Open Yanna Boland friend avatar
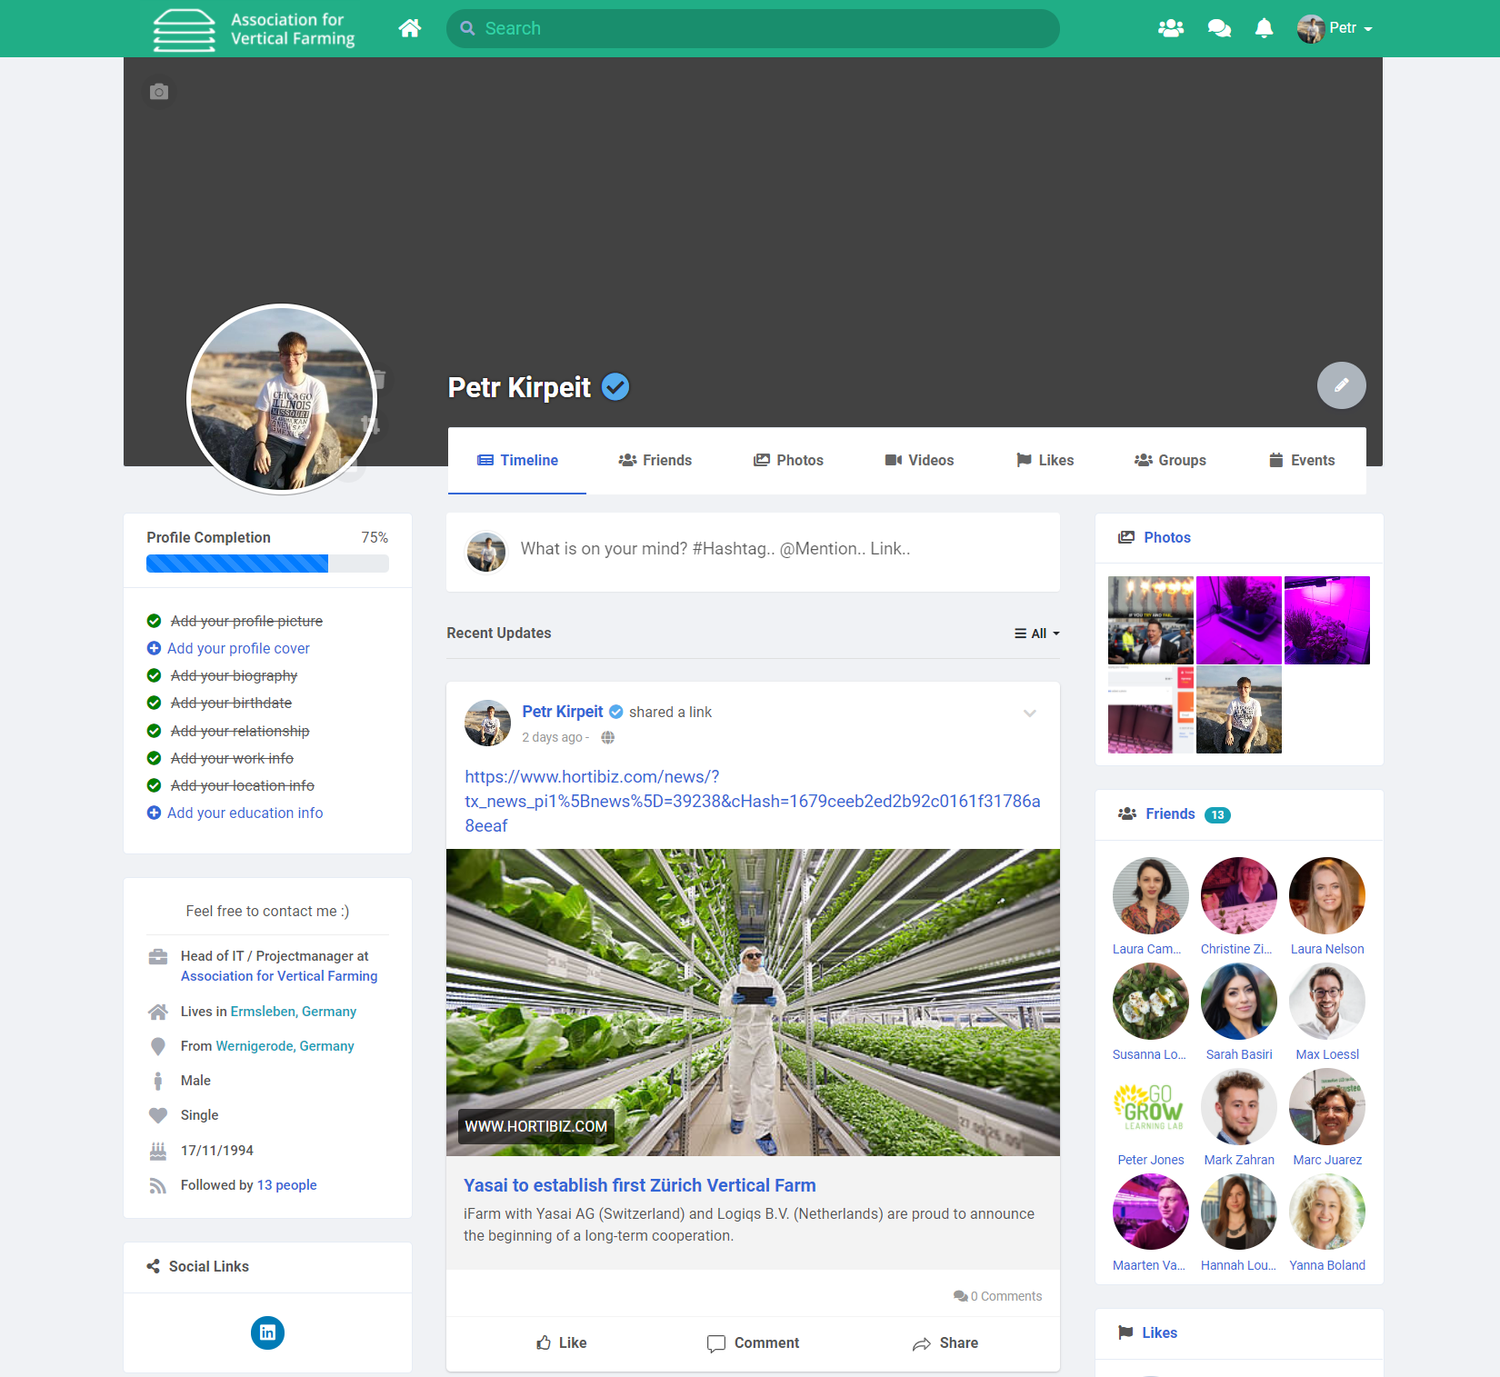Image resolution: width=1500 pixels, height=1377 pixels. tap(1327, 1212)
